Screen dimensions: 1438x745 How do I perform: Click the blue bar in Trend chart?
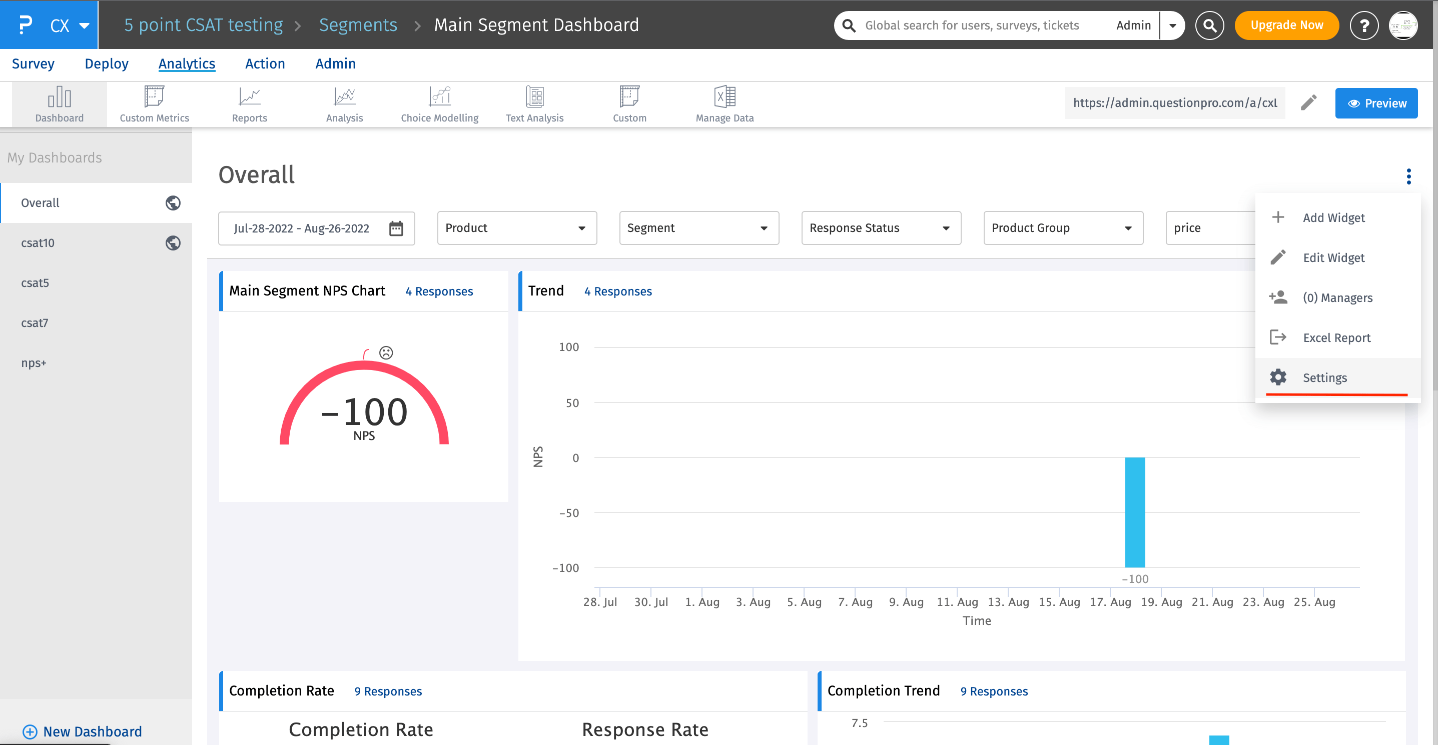1134,512
